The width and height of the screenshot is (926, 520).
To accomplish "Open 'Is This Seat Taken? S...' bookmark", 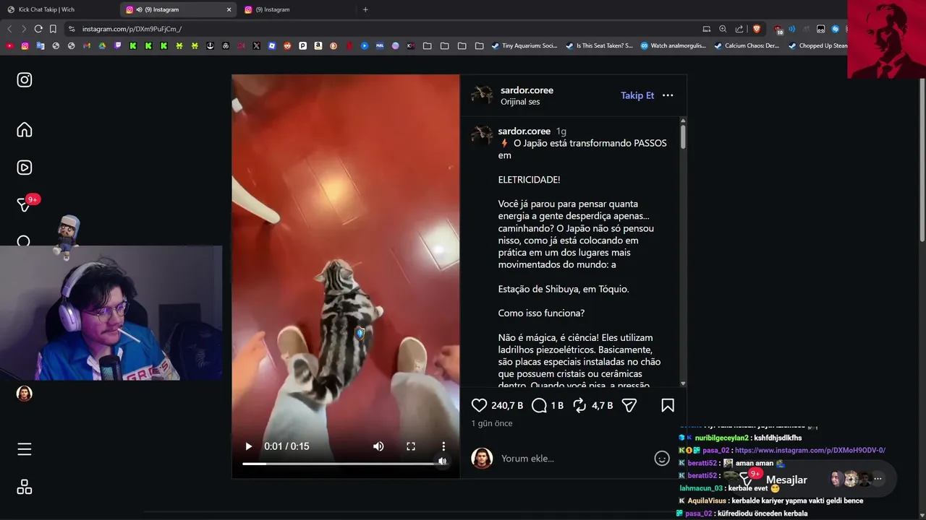I will 600,45.
